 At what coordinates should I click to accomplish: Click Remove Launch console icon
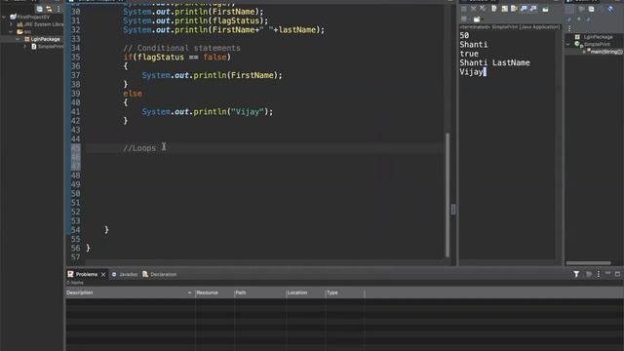click(x=474, y=9)
